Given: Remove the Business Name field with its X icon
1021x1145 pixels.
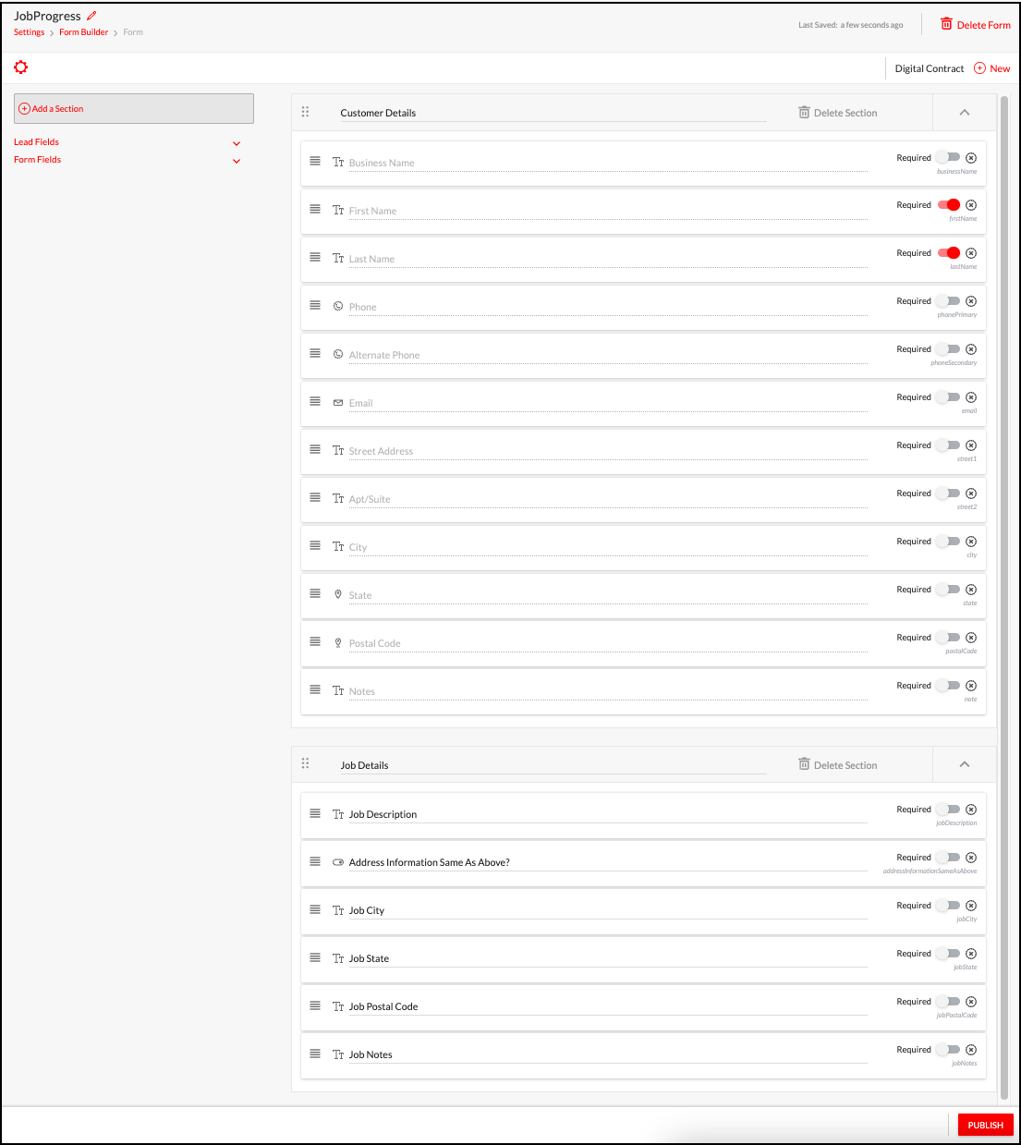Looking at the screenshot, I should [971, 158].
